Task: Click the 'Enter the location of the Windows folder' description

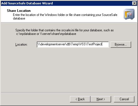Action: coord(65,16)
